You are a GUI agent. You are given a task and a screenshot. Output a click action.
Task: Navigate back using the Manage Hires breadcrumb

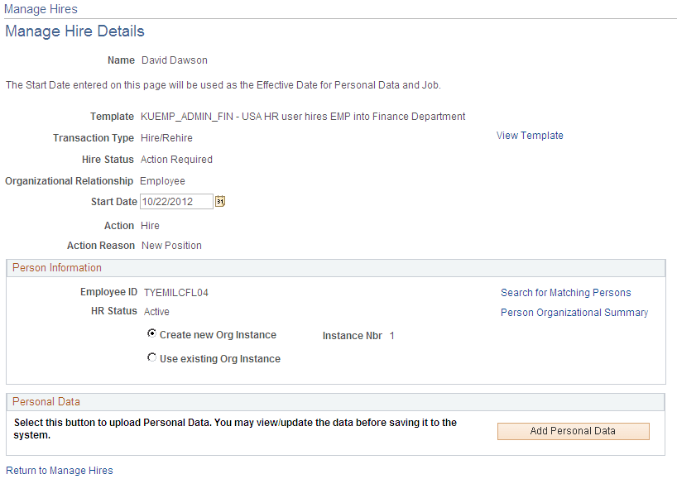(41, 9)
